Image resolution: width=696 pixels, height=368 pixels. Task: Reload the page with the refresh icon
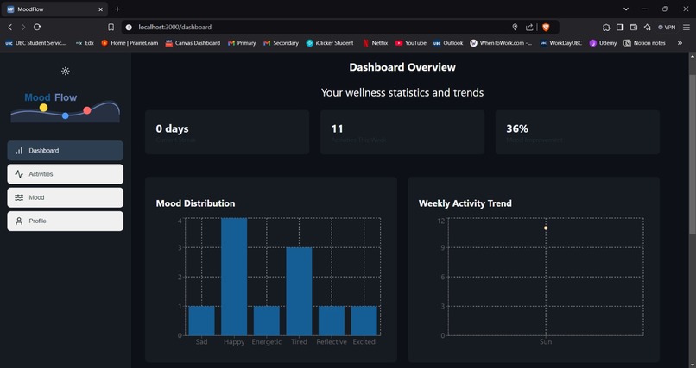37,27
